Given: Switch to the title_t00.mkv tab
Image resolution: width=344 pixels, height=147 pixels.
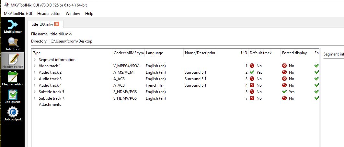Looking at the screenshot, I should 42,24.
